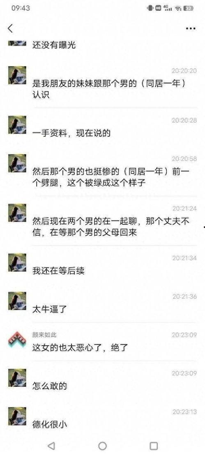
Task: Tap the 09:43 clock in status bar
Action: pyautogui.click(x=21, y=8)
